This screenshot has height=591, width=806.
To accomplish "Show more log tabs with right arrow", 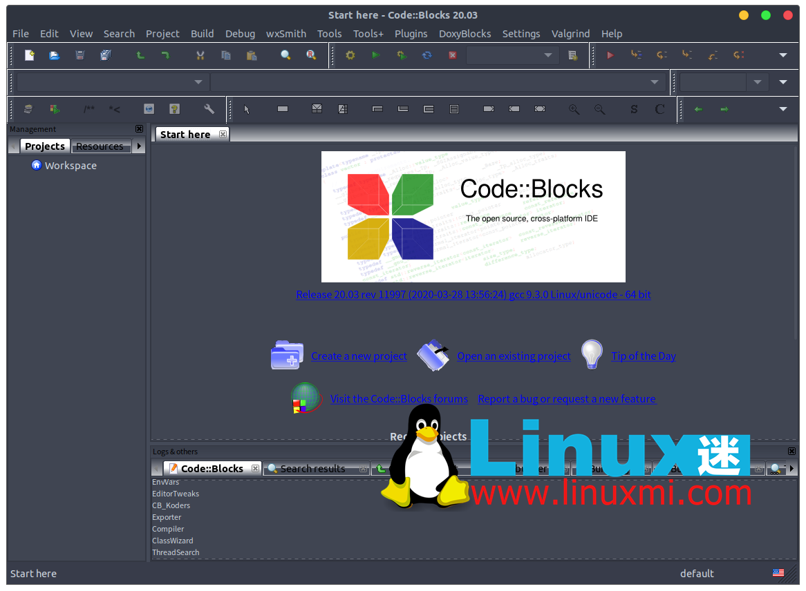I will coord(791,468).
